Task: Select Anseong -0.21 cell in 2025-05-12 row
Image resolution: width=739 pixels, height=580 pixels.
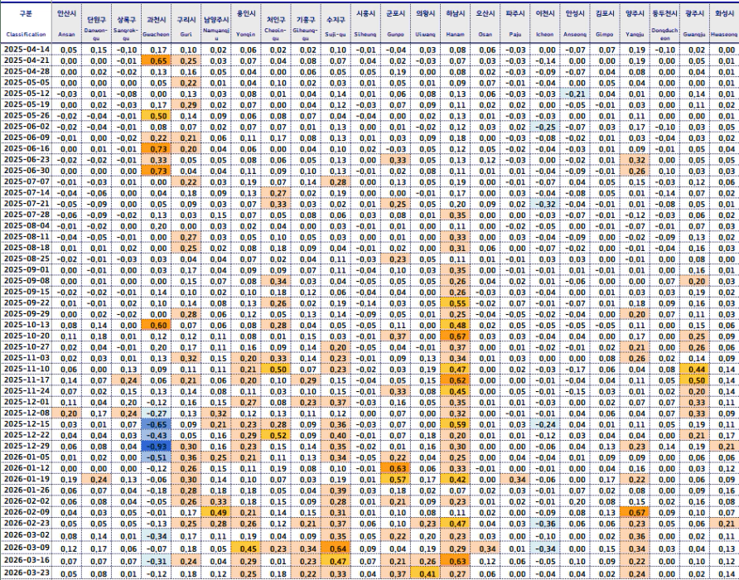Action: [575, 94]
